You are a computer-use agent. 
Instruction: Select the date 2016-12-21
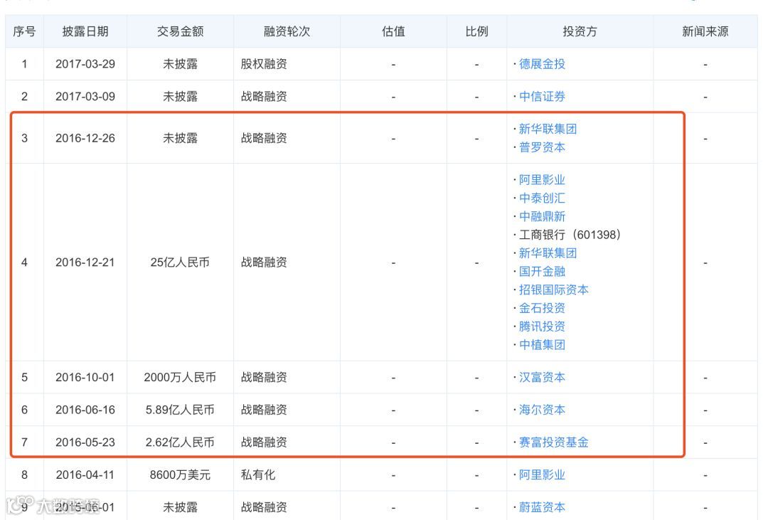pos(85,262)
